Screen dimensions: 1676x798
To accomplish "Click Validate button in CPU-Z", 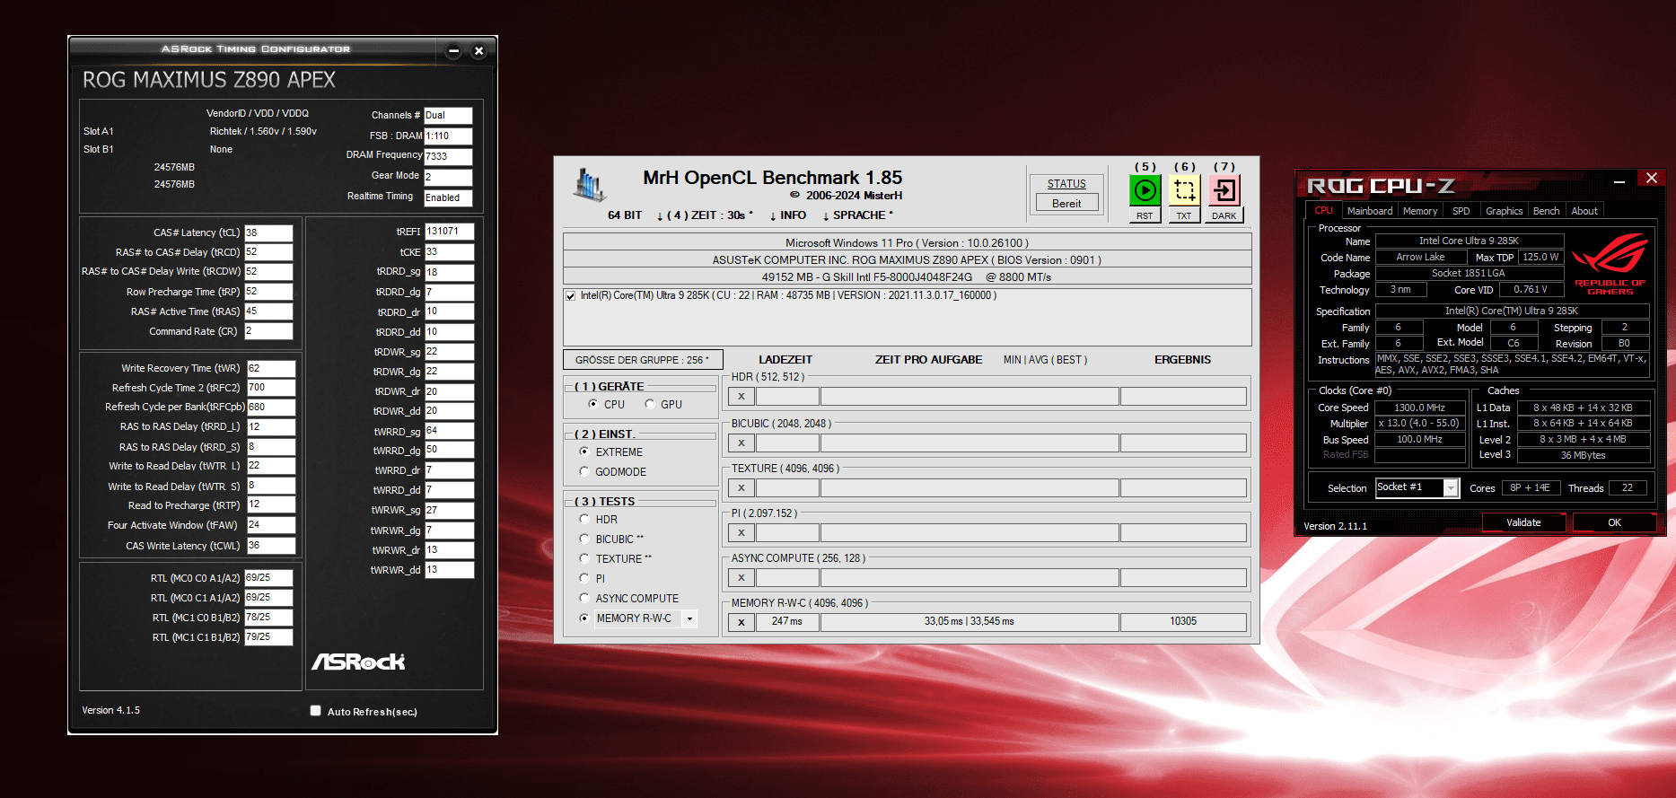I will pyautogui.click(x=1523, y=522).
